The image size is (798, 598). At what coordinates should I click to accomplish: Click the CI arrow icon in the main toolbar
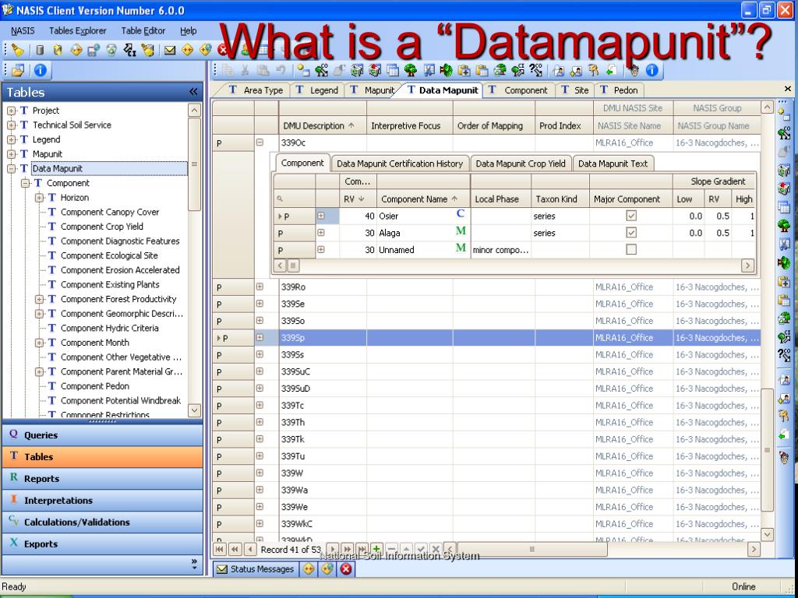click(x=130, y=50)
